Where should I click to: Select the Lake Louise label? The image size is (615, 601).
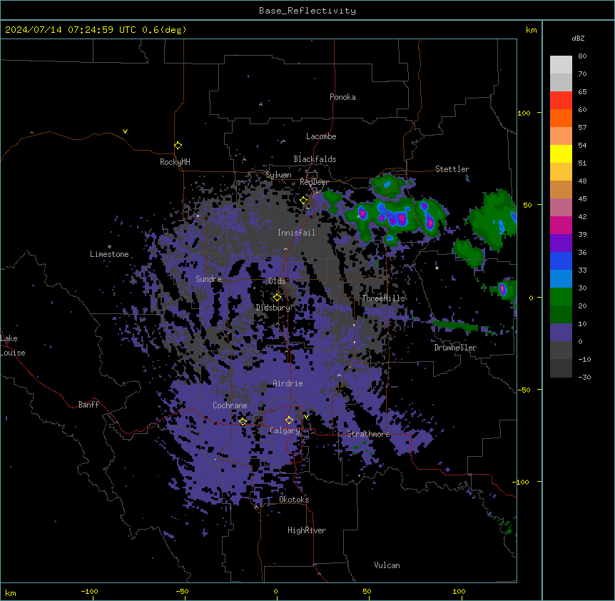13,345
